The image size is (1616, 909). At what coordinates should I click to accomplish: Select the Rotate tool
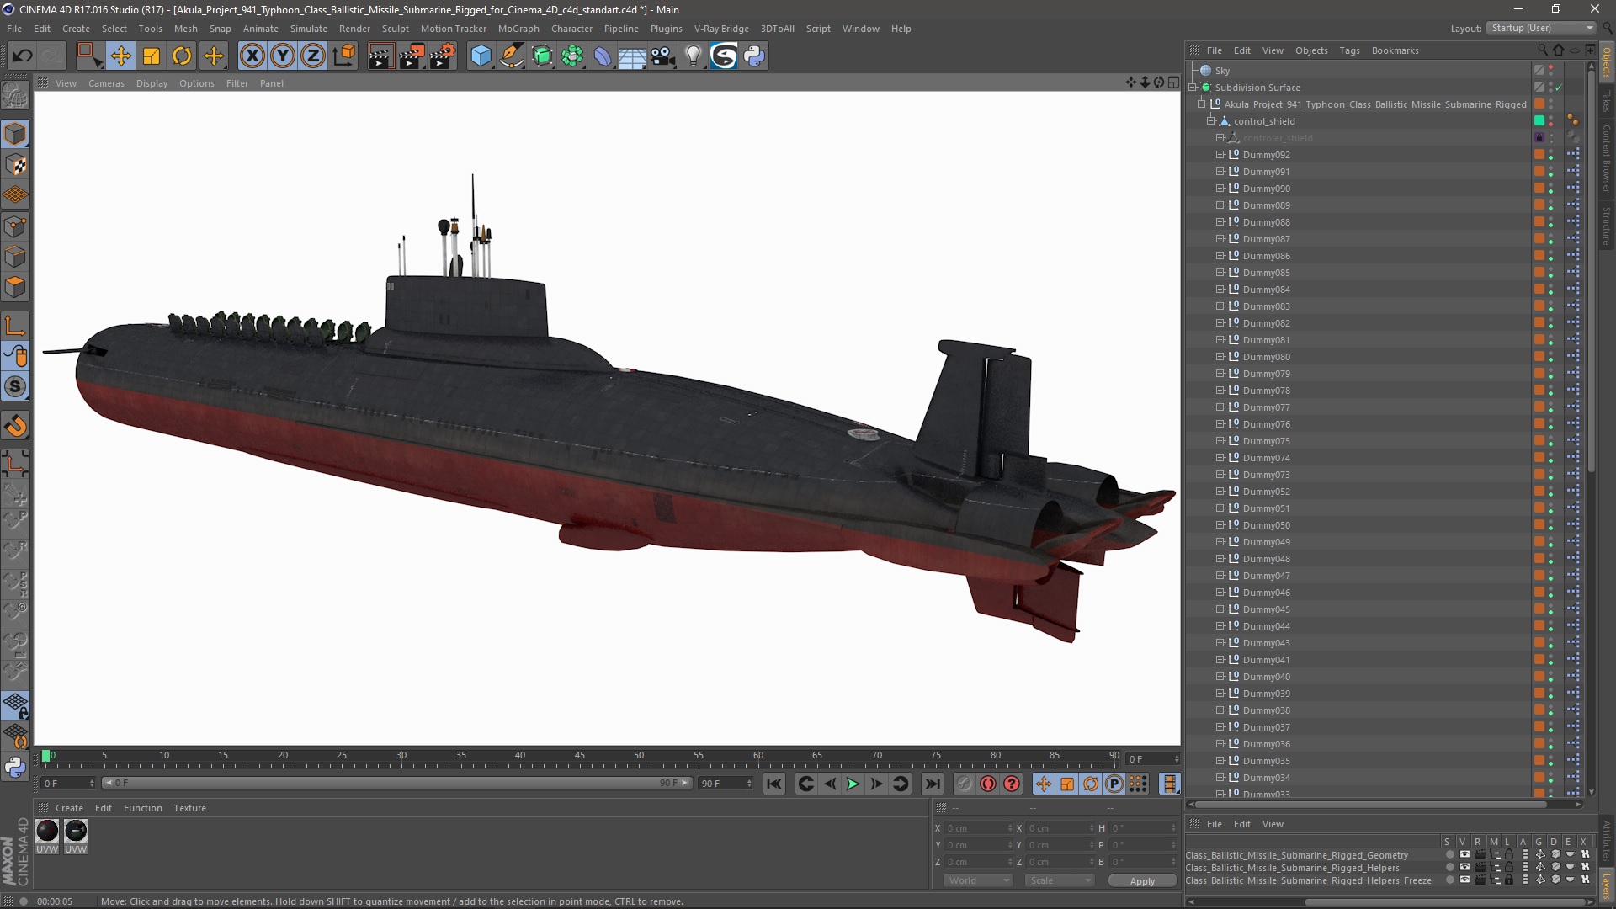(182, 56)
